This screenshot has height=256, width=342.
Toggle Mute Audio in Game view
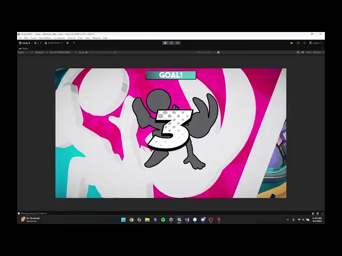(298, 52)
